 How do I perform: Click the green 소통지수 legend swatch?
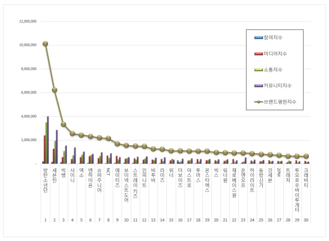tap(258, 70)
